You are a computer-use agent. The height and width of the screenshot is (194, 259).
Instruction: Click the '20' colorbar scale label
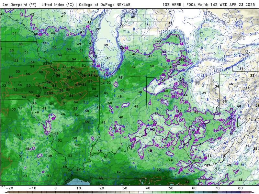click(102, 188)
